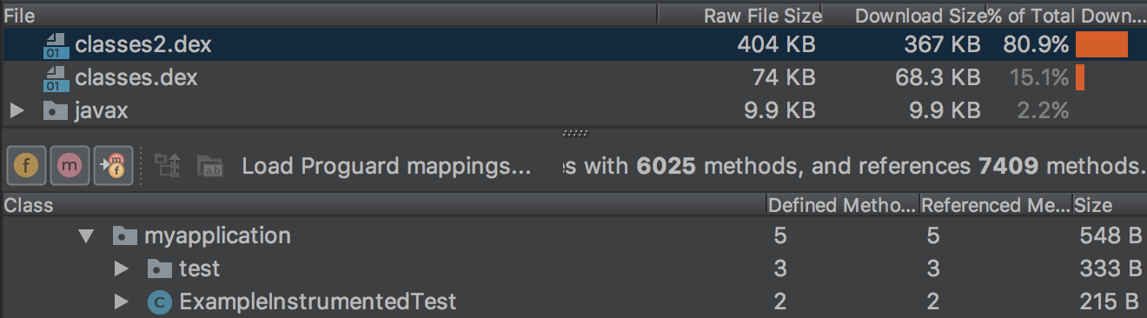Expand the test package

tap(122, 268)
